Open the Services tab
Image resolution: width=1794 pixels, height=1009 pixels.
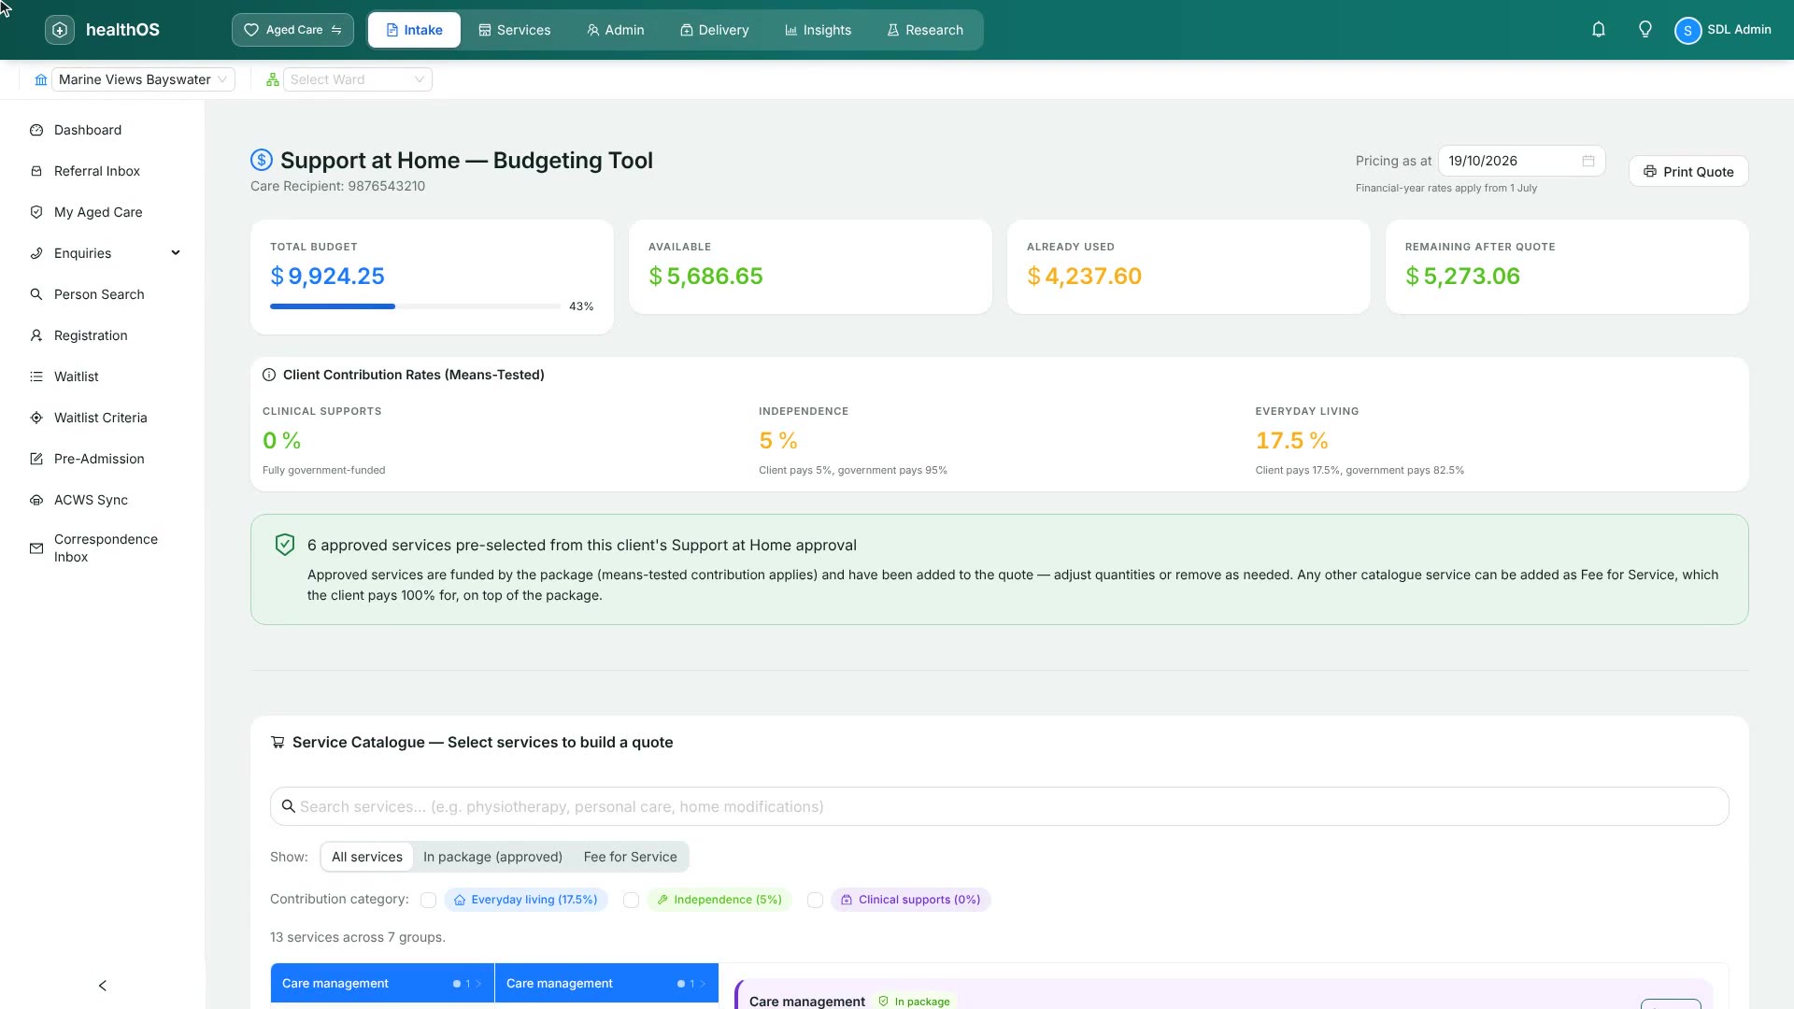(x=515, y=30)
